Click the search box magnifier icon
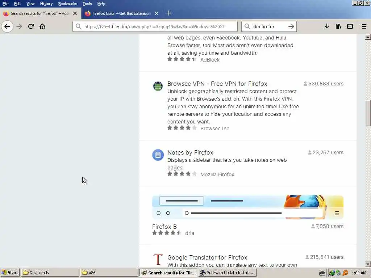The width and height of the screenshot is (371, 278). coord(247,26)
